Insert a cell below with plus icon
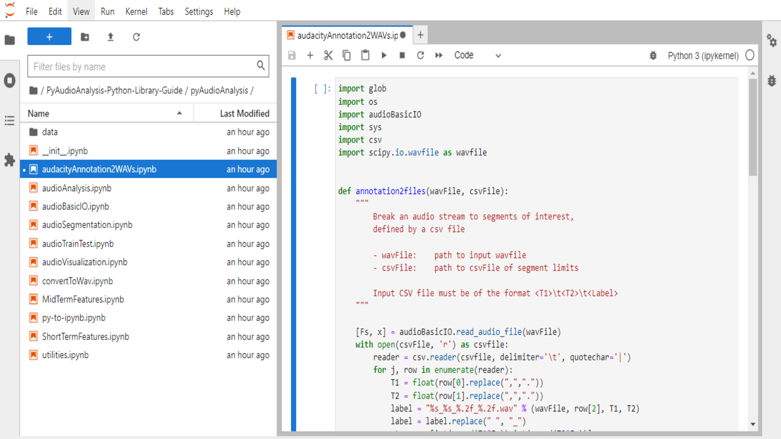The height and width of the screenshot is (439, 781). point(310,55)
